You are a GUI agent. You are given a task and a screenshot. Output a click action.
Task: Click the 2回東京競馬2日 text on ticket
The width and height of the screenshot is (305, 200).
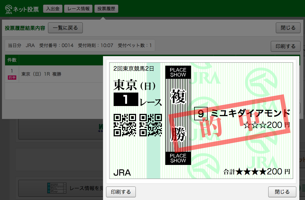click(134, 69)
